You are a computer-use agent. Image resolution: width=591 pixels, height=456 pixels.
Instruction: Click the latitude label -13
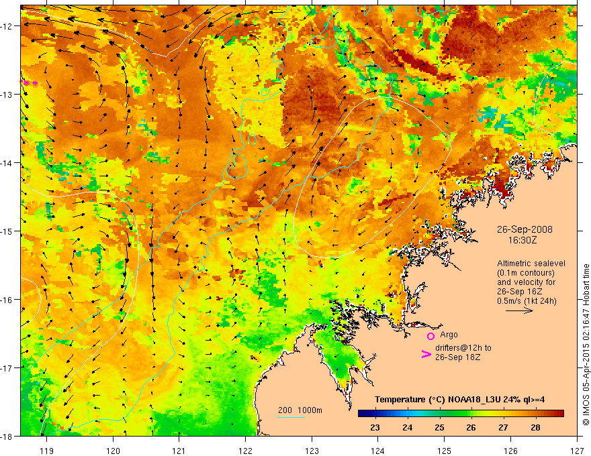[7, 95]
